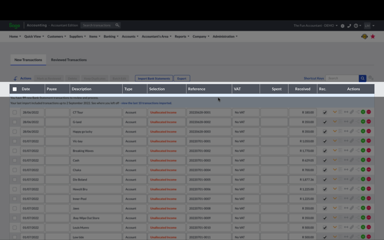Attach a file to the CT Tour transaction

[x=352, y=112]
